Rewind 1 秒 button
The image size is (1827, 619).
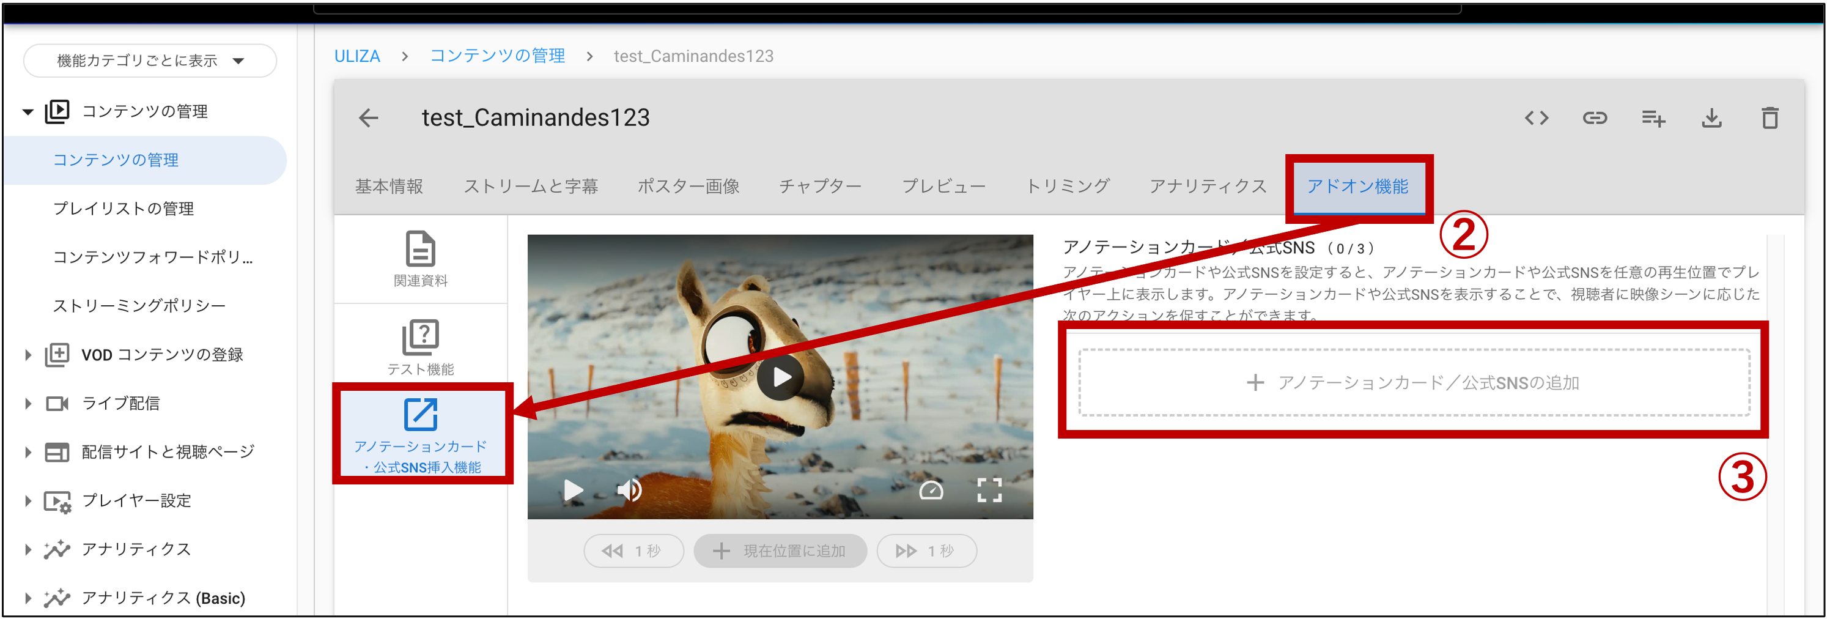pos(633,551)
